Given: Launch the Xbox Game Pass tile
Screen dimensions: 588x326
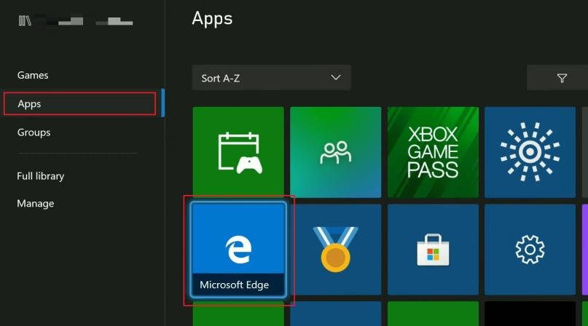Looking at the screenshot, I should [x=433, y=152].
